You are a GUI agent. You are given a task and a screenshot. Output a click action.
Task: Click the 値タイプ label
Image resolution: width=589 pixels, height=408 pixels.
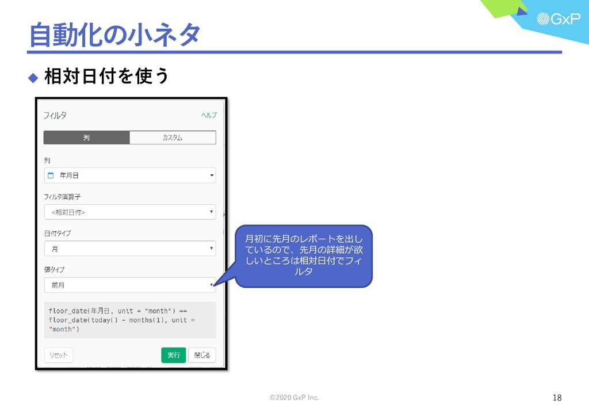55,270
